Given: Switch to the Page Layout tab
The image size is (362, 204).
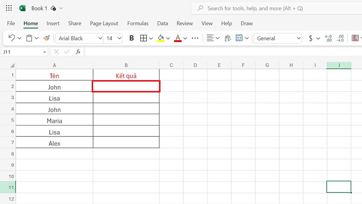Looking at the screenshot, I should pyautogui.click(x=104, y=24).
